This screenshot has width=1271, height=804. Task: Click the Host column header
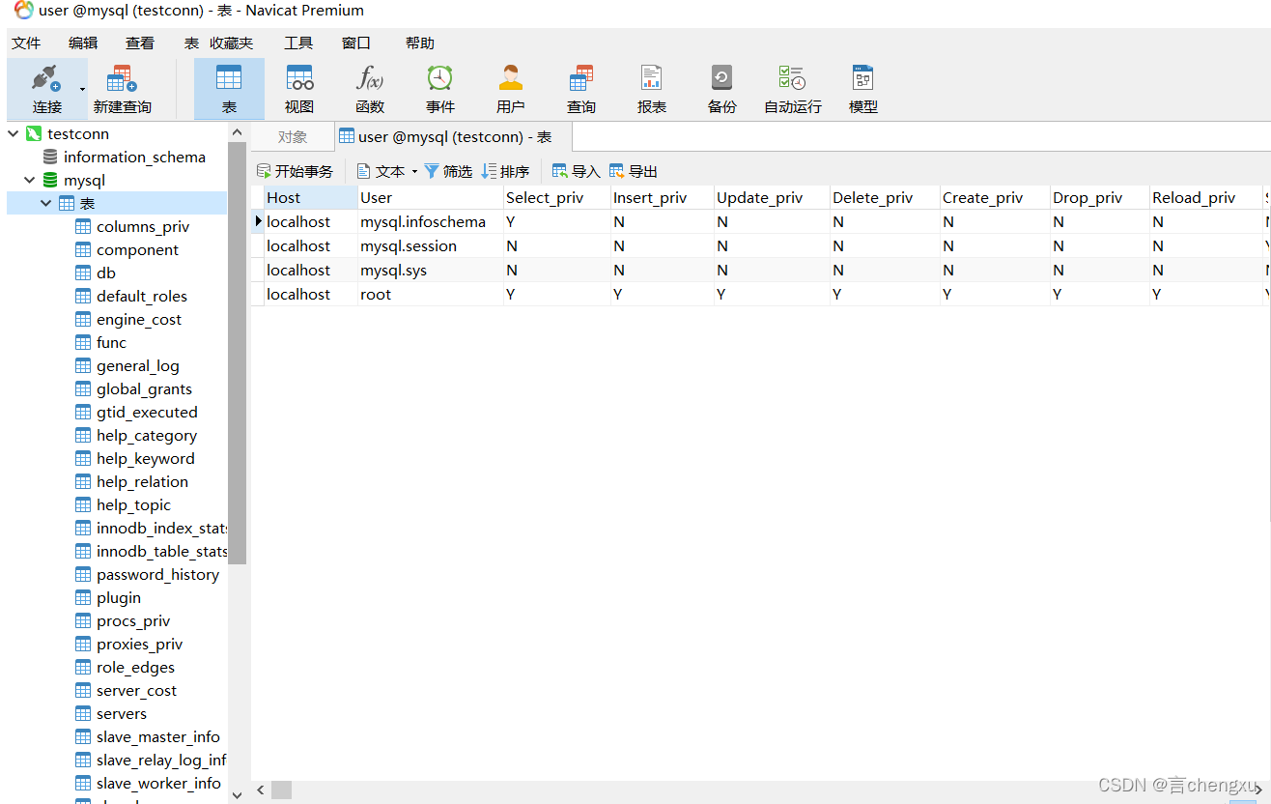[311, 197]
